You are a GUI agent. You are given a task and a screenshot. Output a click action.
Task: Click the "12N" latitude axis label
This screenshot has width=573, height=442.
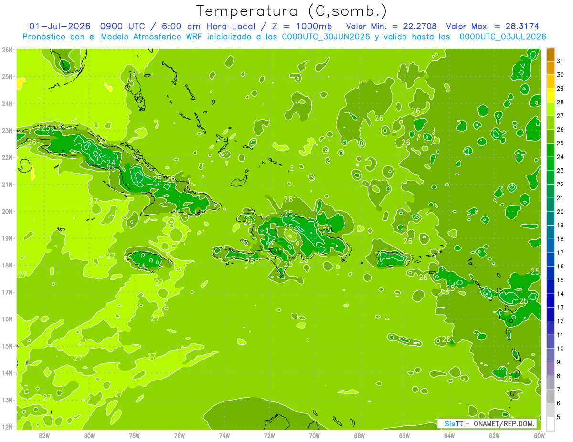coord(7,427)
